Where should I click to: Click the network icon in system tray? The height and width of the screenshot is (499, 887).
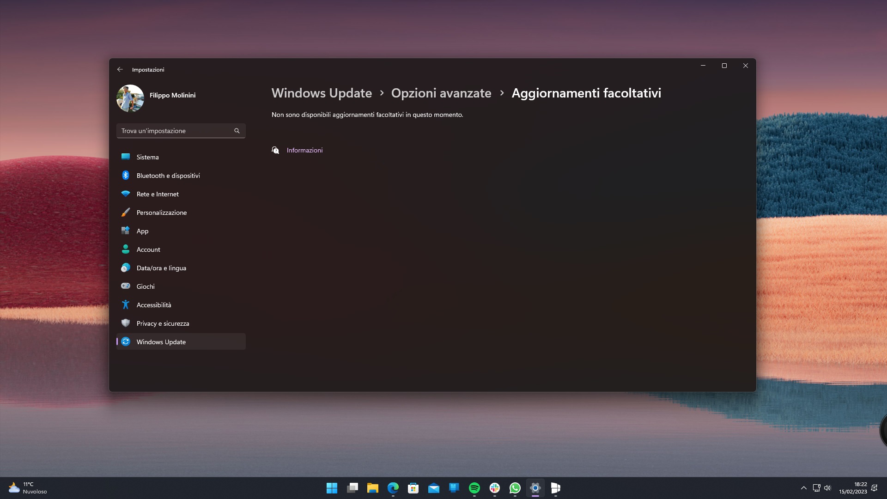click(x=816, y=488)
